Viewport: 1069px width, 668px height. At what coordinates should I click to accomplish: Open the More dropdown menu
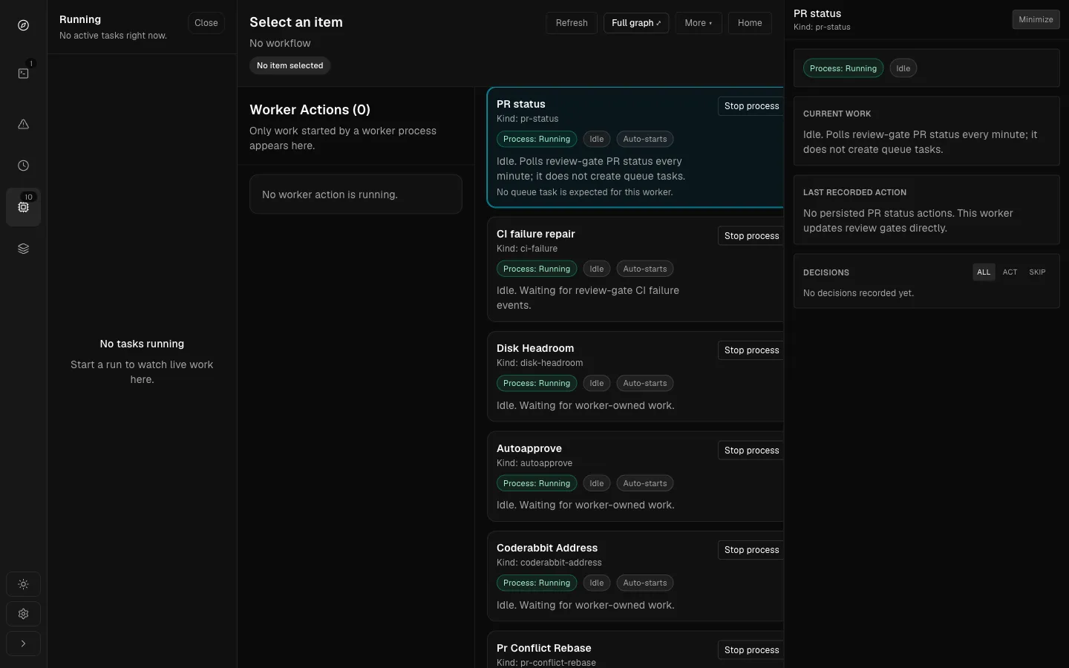[x=699, y=23]
